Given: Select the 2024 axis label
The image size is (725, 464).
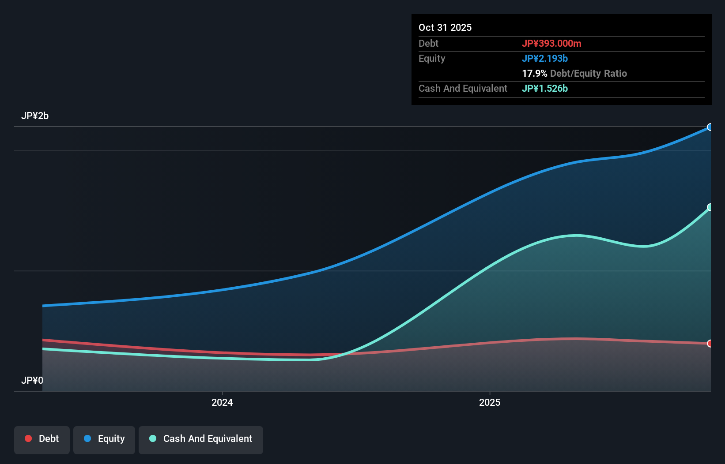Looking at the screenshot, I should point(222,402).
